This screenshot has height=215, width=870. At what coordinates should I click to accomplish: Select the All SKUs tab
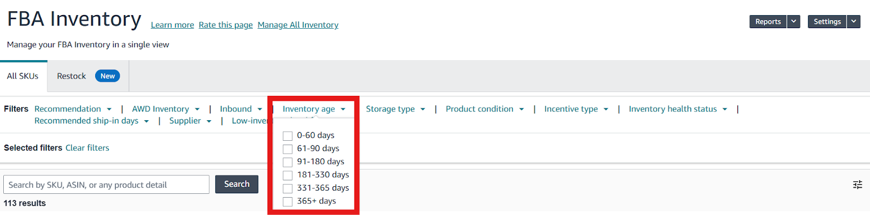coord(23,76)
